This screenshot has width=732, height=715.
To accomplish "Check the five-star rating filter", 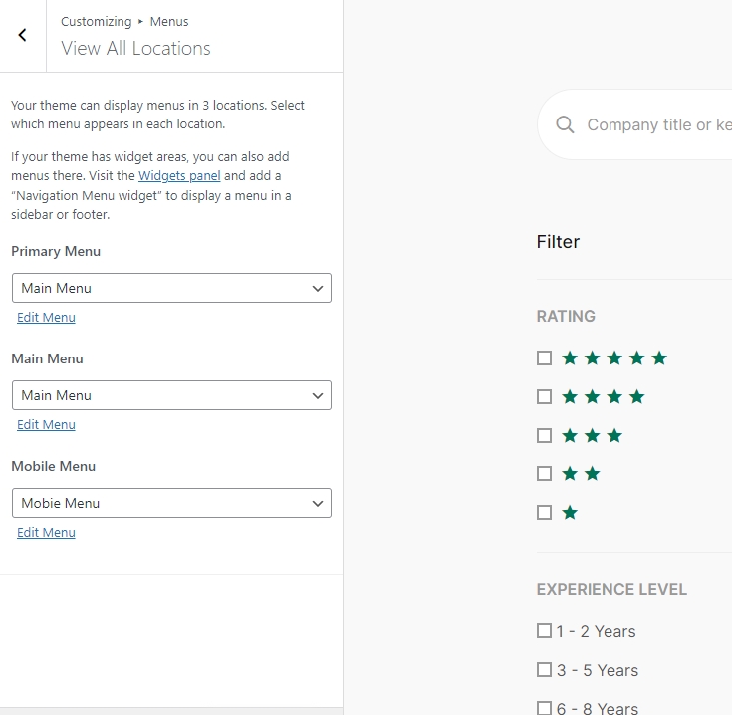I will pos(544,358).
